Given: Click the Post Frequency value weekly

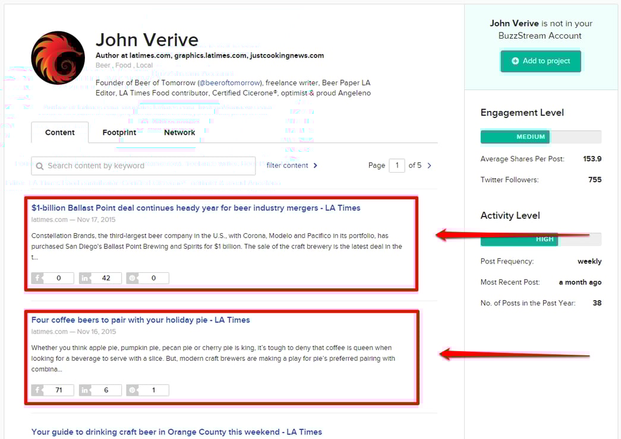Looking at the screenshot, I should [x=590, y=262].
